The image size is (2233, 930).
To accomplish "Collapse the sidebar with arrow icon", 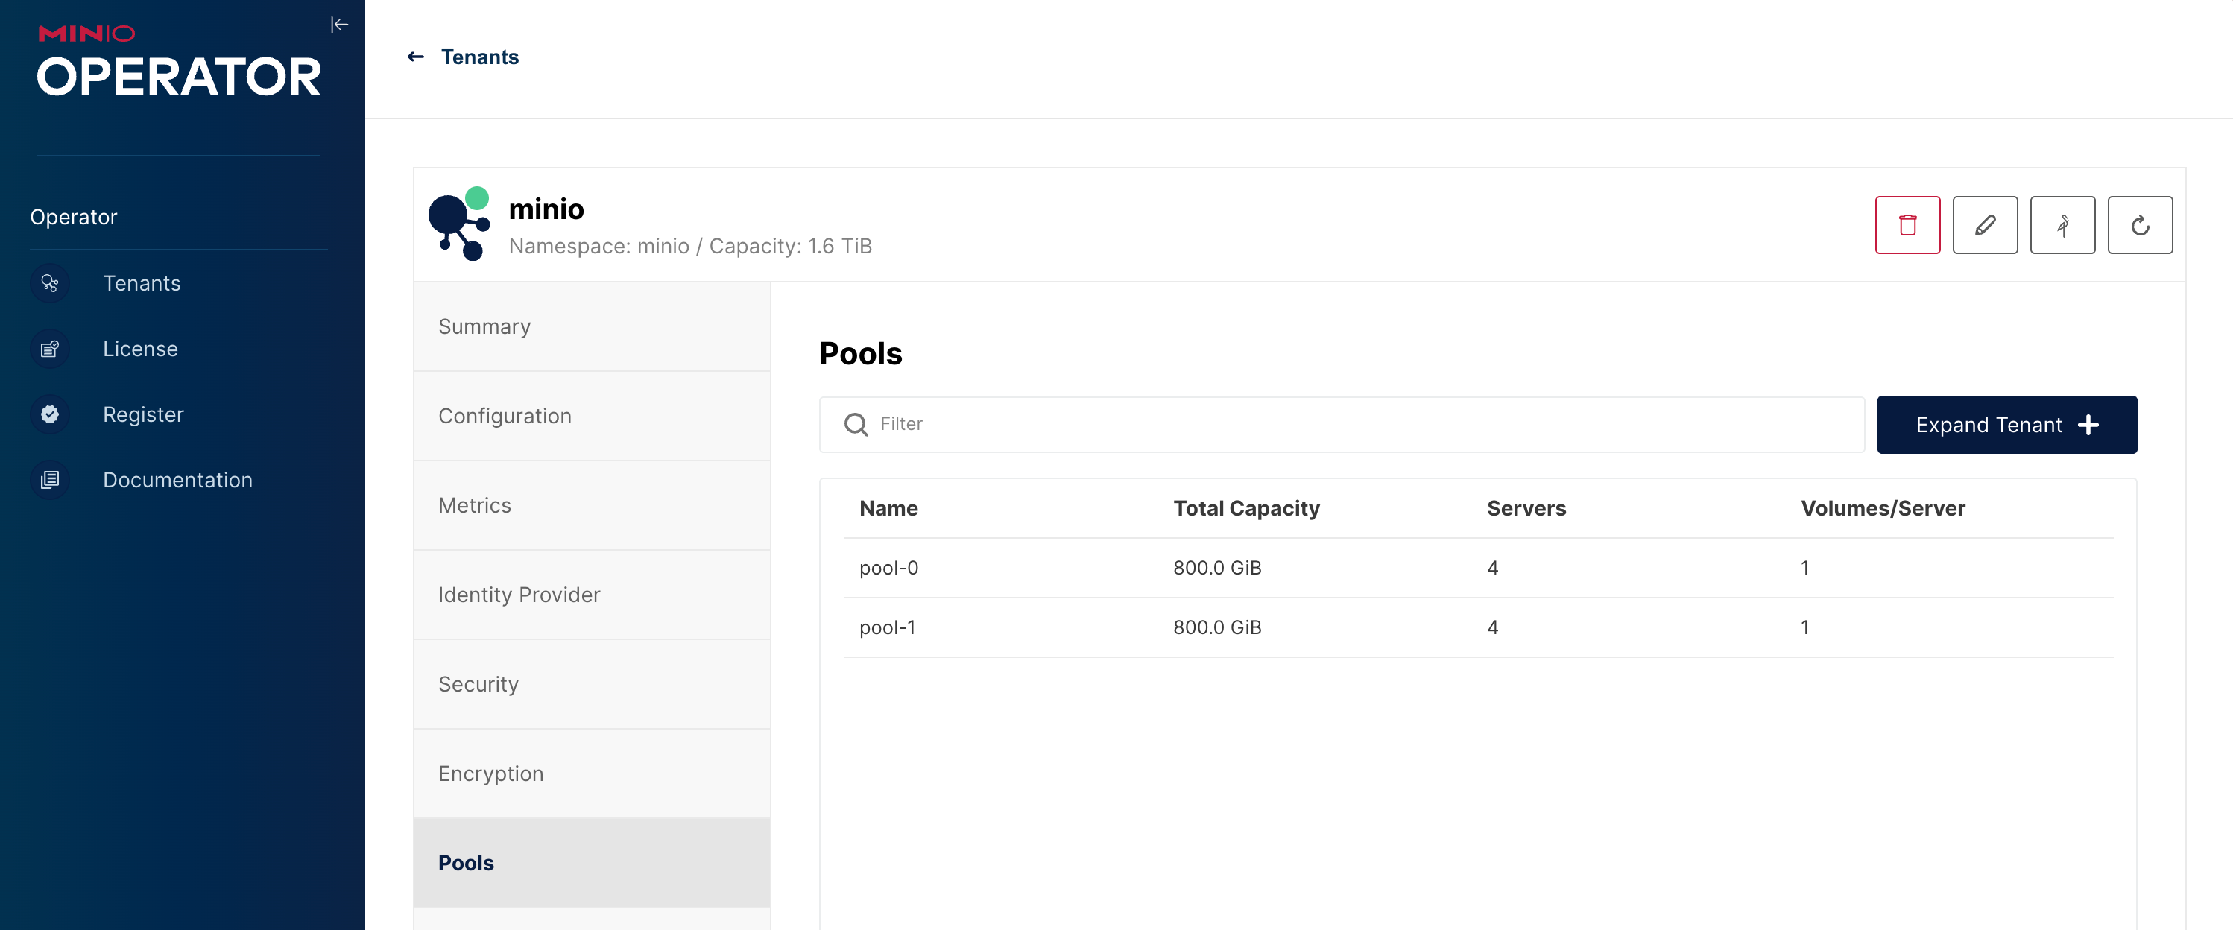I will pyautogui.click(x=339, y=25).
